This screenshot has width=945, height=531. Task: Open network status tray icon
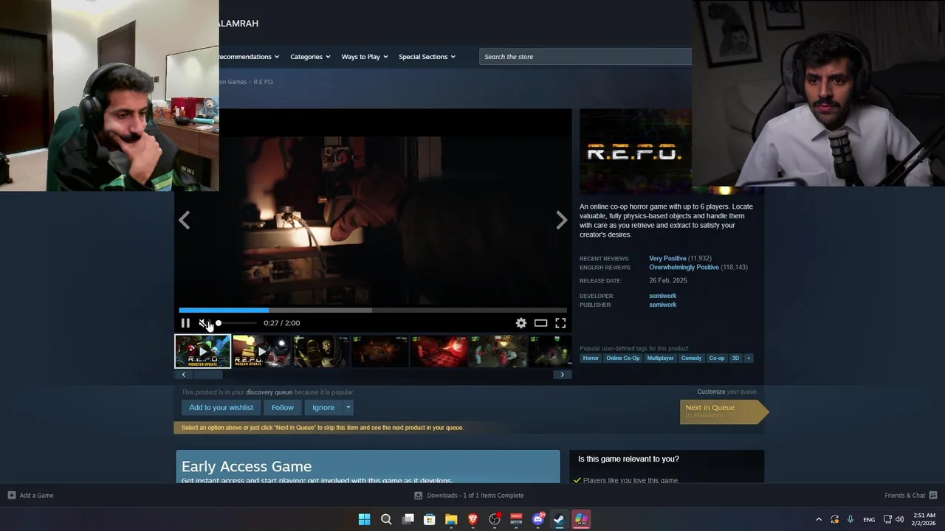click(887, 519)
